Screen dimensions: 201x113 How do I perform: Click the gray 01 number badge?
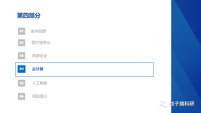(x=21, y=31)
